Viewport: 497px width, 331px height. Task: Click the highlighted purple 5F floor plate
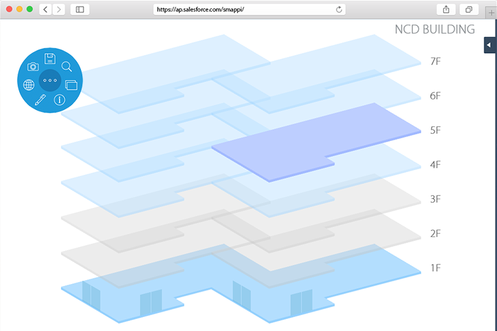click(317, 141)
